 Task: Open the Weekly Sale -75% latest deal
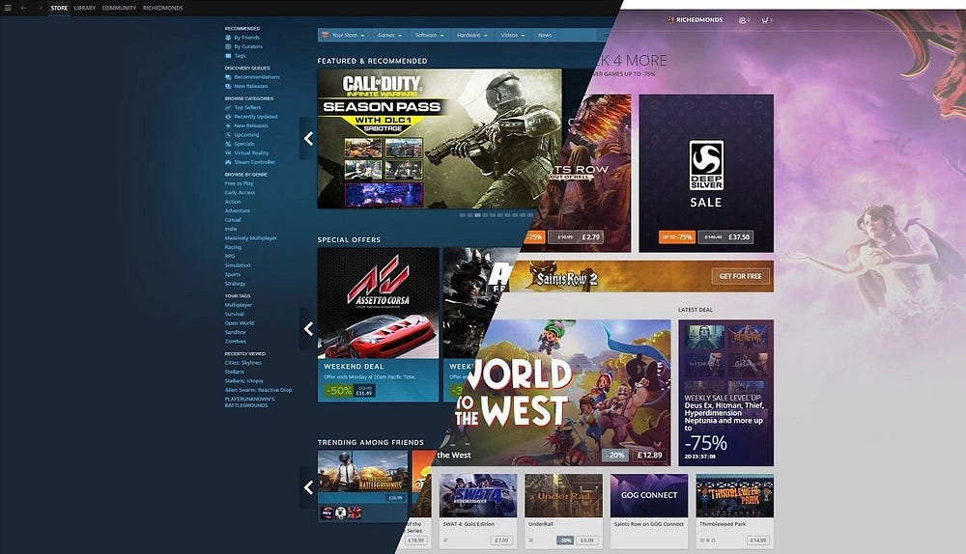click(x=725, y=393)
